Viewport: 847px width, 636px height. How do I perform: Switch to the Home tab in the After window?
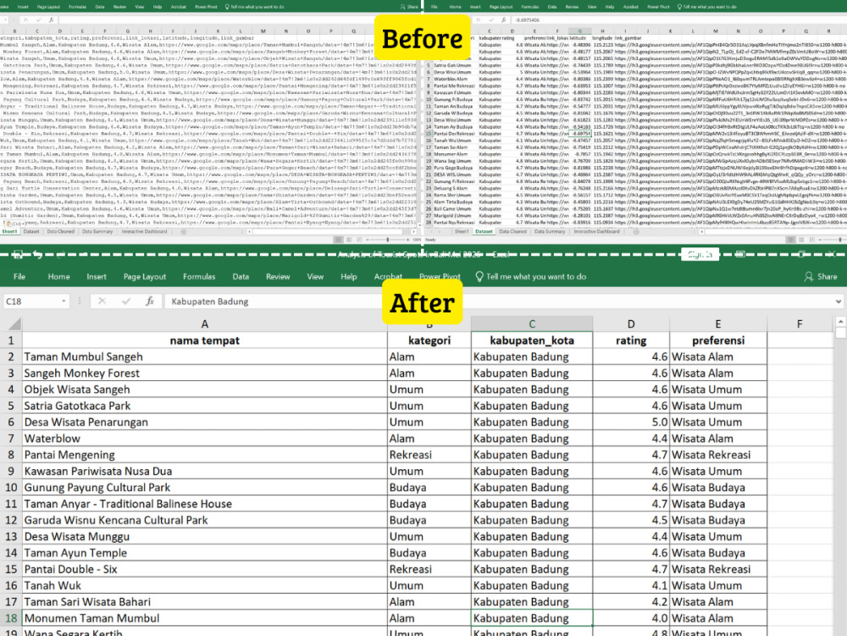59,276
